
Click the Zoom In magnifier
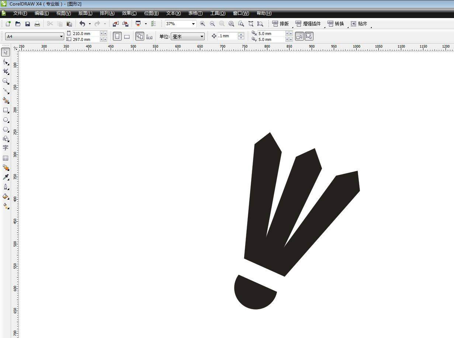[x=202, y=24]
